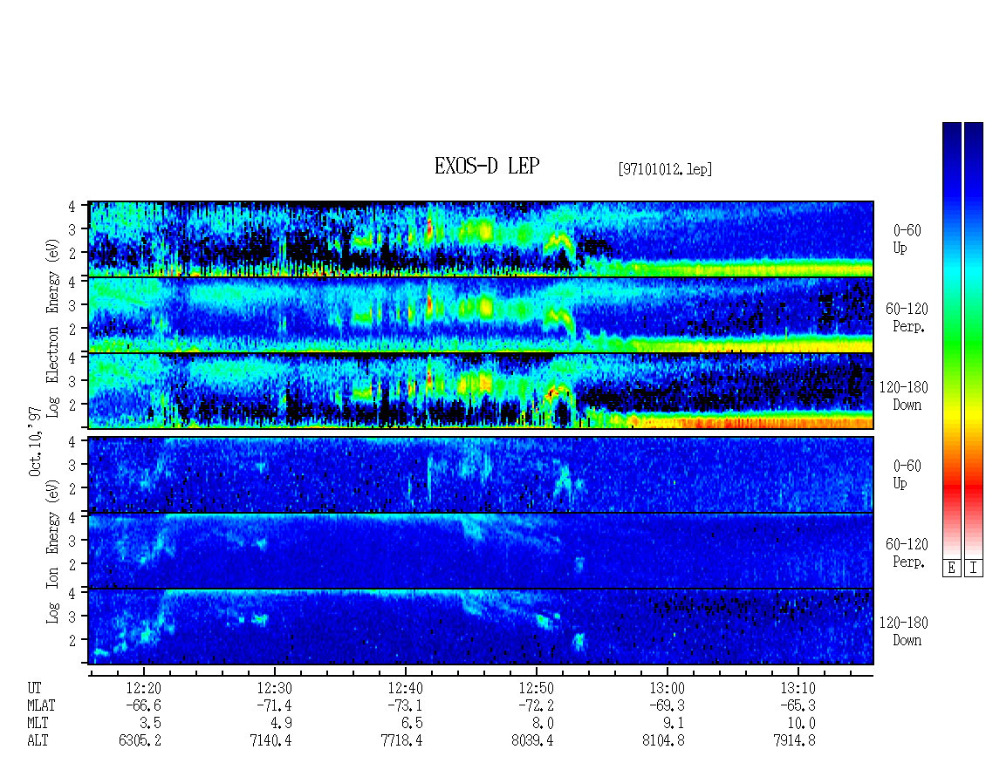The image size is (986, 763).
Task: Click the ion panel's 0-60 Up label
Action: (907, 474)
